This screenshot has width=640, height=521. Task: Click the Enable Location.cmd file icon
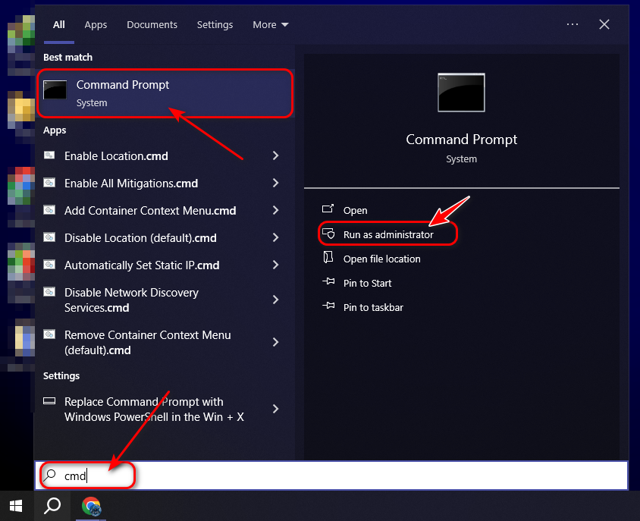(49, 155)
